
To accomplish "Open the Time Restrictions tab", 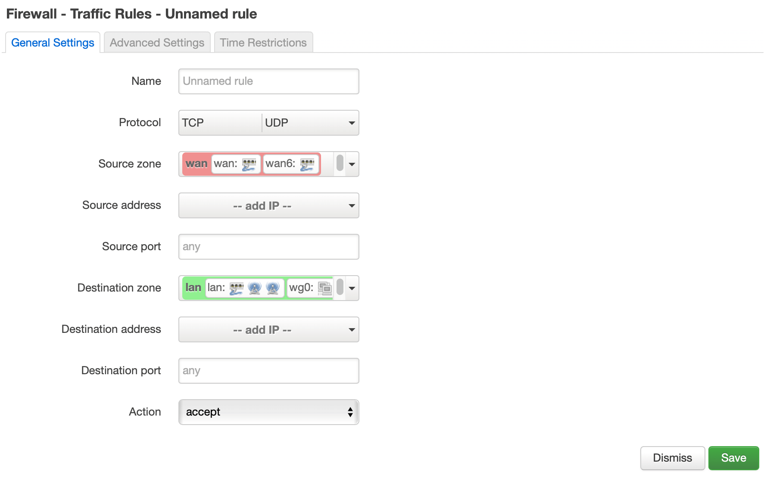I will pyautogui.click(x=263, y=43).
